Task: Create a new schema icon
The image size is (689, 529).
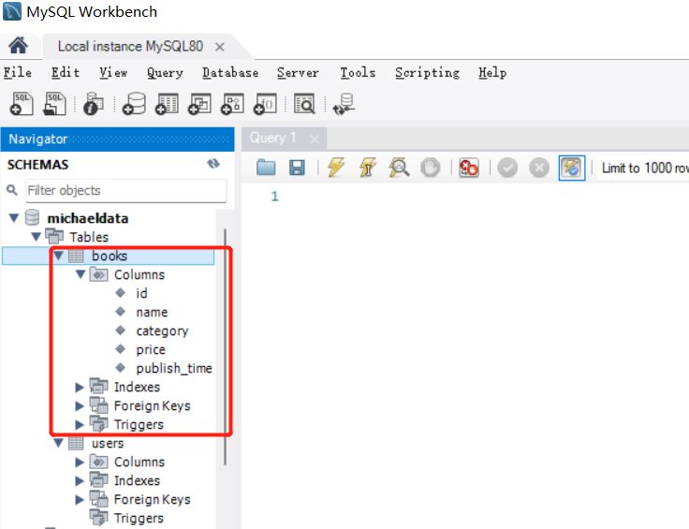Action: (134, 104)
